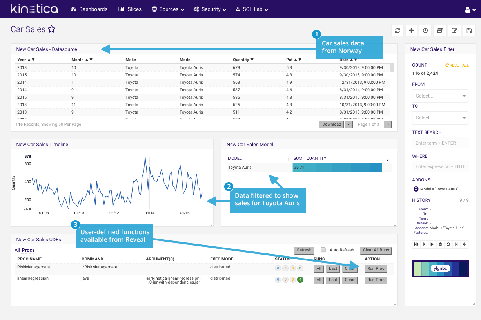This screenshot has width=481, height=320.
Task: Open the FROM select dropdown
Action: 440,96
